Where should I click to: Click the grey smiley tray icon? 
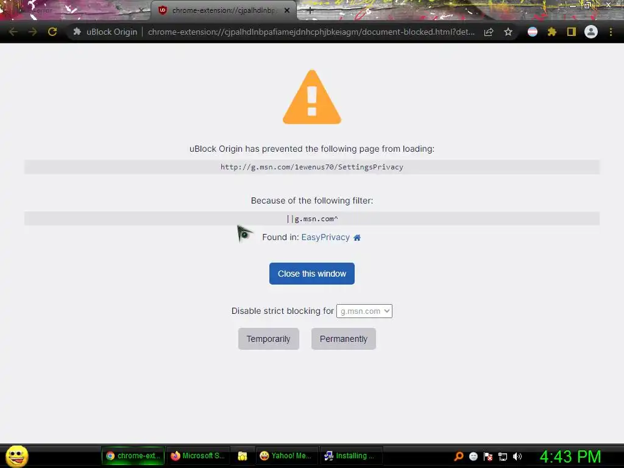tap(473, 456)
